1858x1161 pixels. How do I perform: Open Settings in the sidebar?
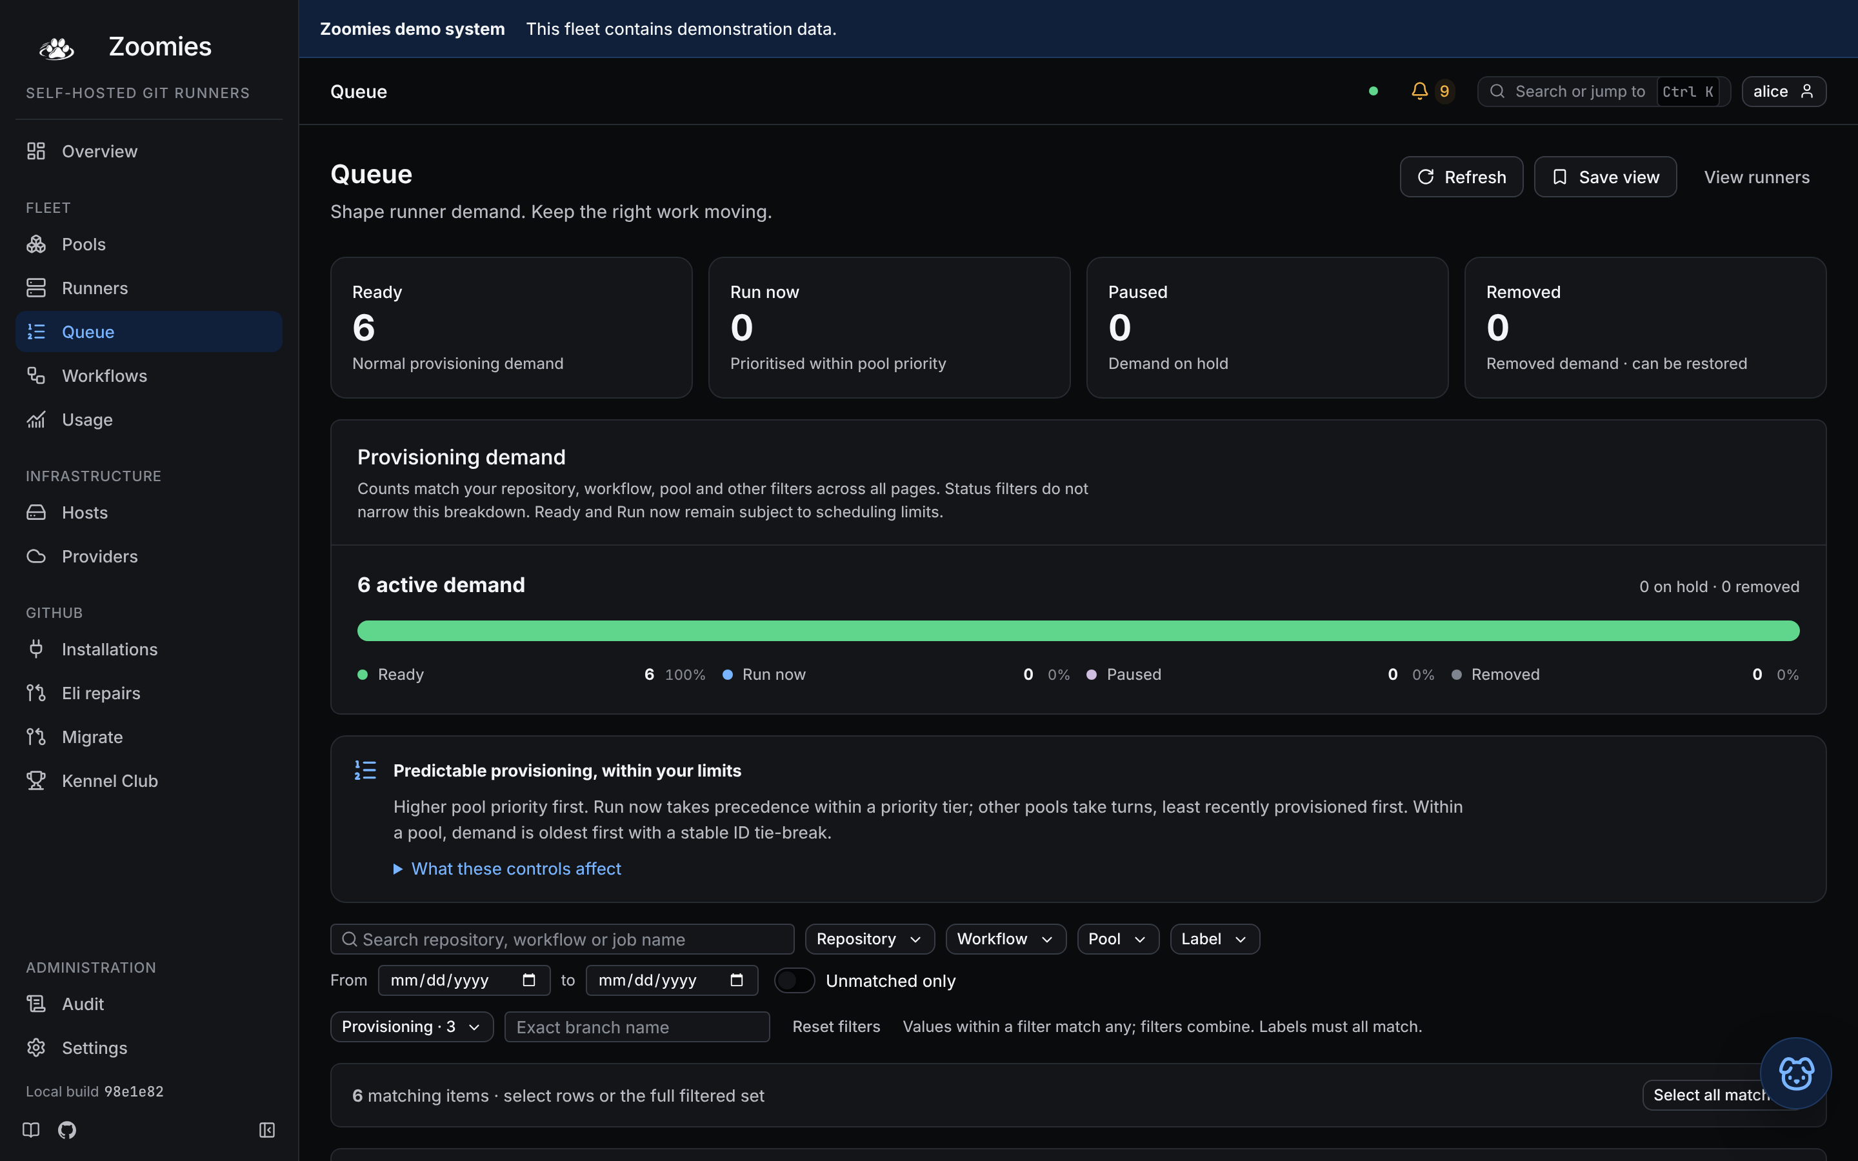[149, 1047]
